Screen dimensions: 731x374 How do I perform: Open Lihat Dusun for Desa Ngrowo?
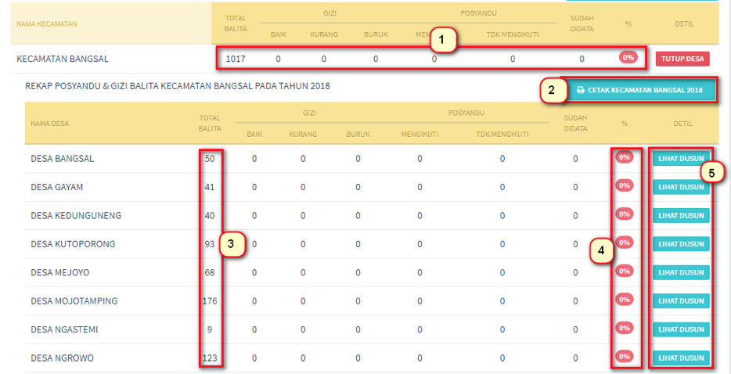[680, 358]
